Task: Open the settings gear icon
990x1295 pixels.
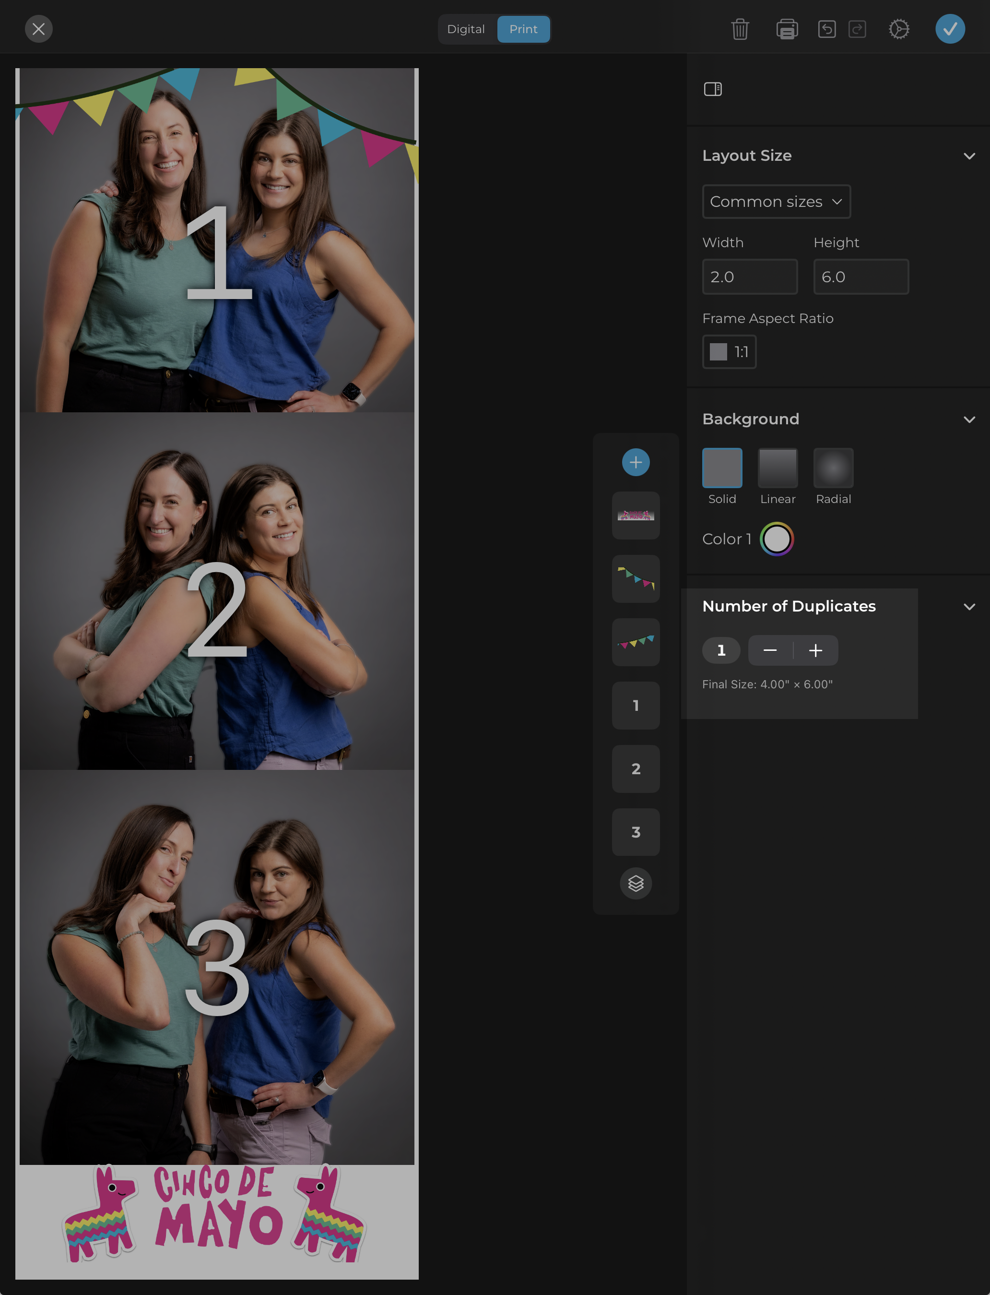Action: click(x=899, y=29)
